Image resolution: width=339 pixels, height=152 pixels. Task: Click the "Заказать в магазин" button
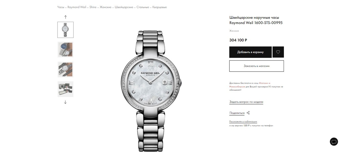(x=257, y=66)
